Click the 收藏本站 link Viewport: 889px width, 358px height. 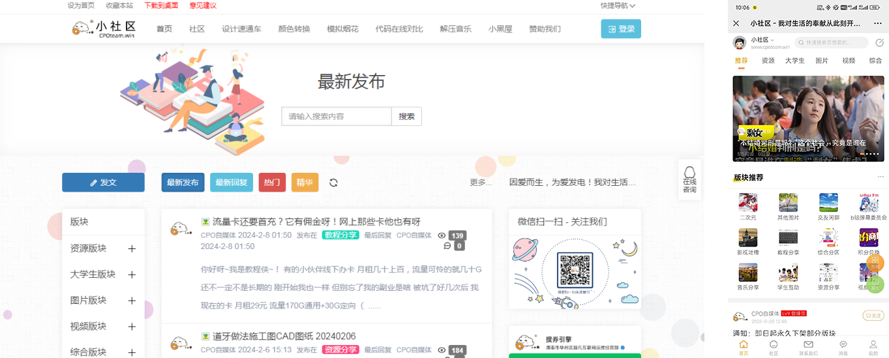(119, 5)
